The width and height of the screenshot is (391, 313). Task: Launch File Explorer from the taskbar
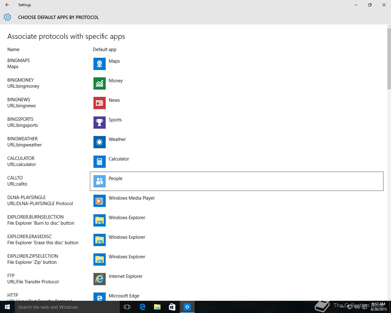click(157, 307)
